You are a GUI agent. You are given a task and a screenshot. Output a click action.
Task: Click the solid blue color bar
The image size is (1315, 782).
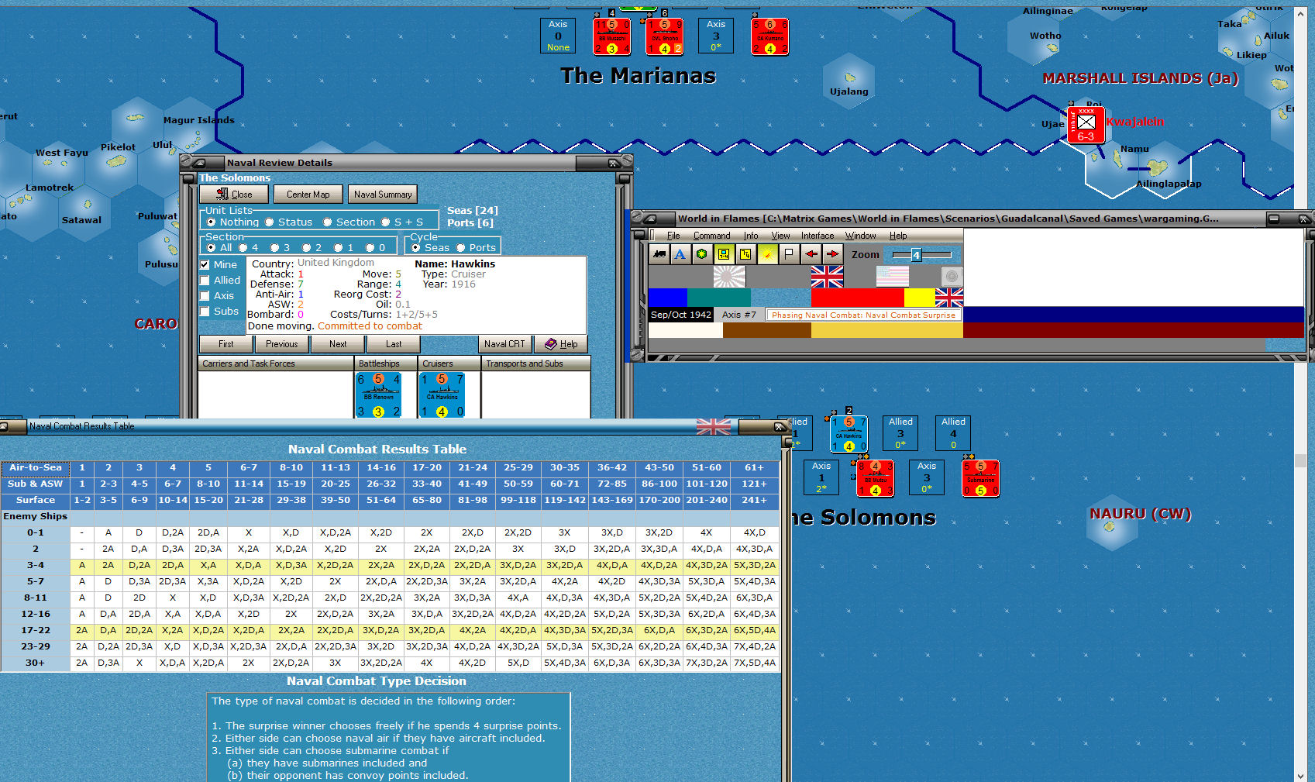(667, 298)
